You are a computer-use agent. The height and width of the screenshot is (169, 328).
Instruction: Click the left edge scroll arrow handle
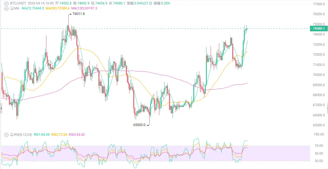click(x=1, y=108)
